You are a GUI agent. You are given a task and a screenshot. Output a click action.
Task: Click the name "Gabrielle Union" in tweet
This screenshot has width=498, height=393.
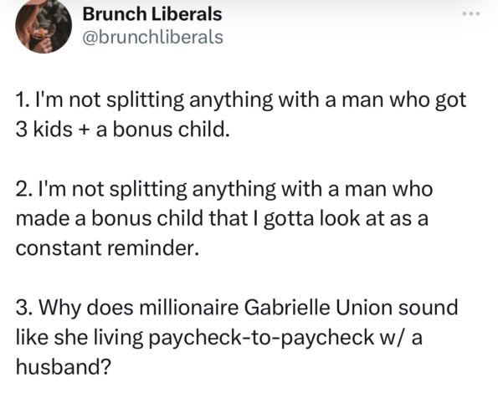click(x=318, y=308)
